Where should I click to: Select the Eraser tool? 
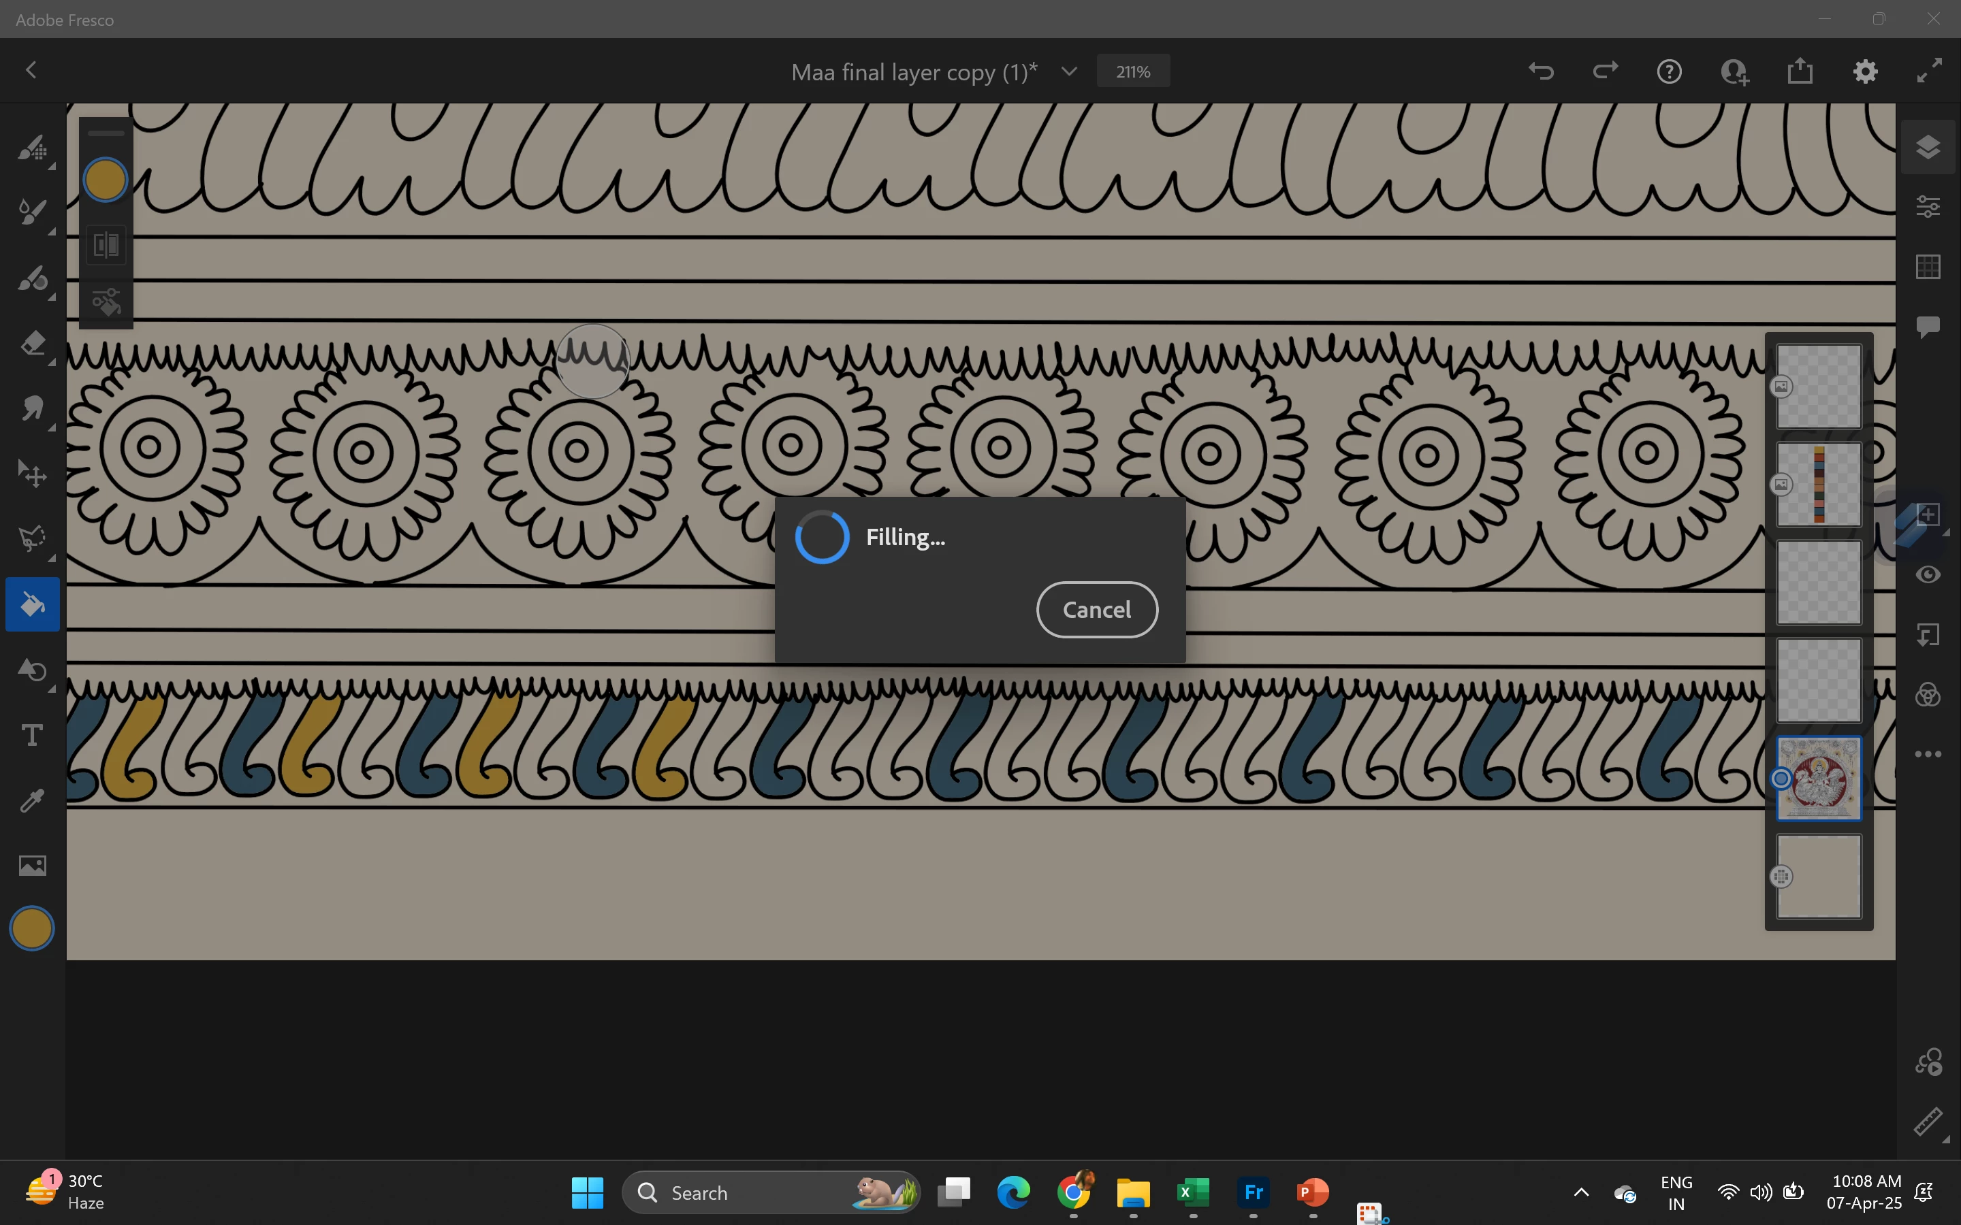33,344
